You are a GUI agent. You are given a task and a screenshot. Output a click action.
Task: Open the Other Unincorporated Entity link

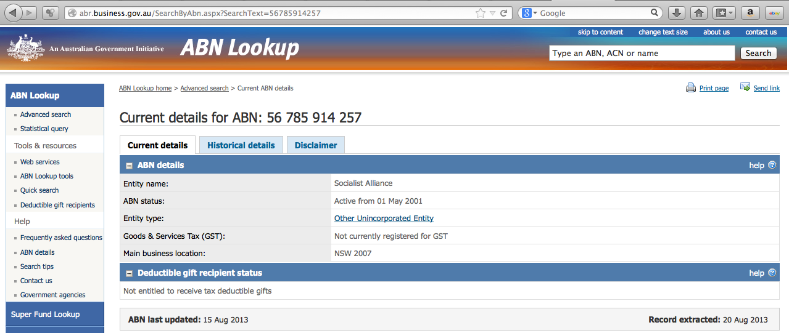(384, 218)
